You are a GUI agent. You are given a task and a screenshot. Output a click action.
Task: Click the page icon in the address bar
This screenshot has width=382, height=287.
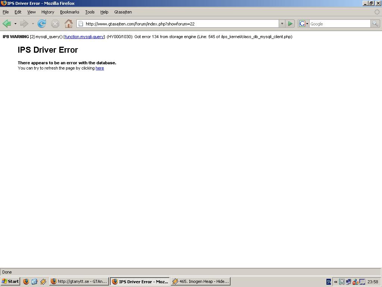[81, 24]
